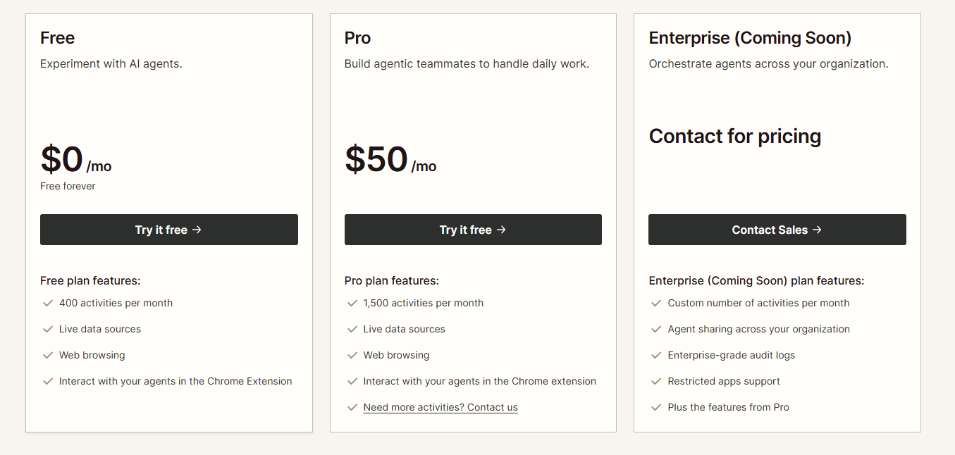Screen dimensions: 955x455
Task: Click the checkmark beside Enterprise-grade audit logs
Action: (656, 355)
